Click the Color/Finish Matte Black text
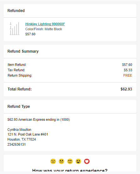 44,29
